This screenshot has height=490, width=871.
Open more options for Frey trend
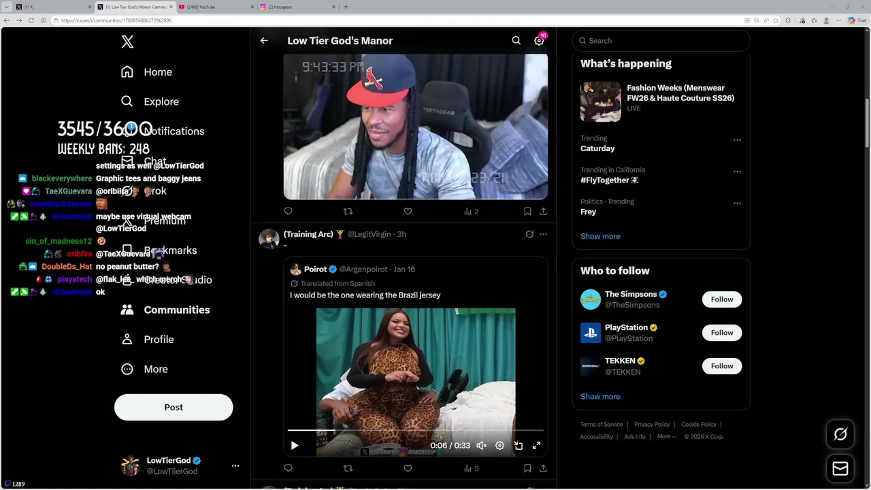point(737,203)
